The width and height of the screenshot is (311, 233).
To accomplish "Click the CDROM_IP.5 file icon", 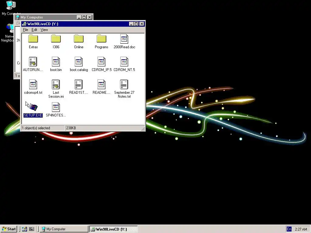I will pyautogui.click(x=101, y=61).
